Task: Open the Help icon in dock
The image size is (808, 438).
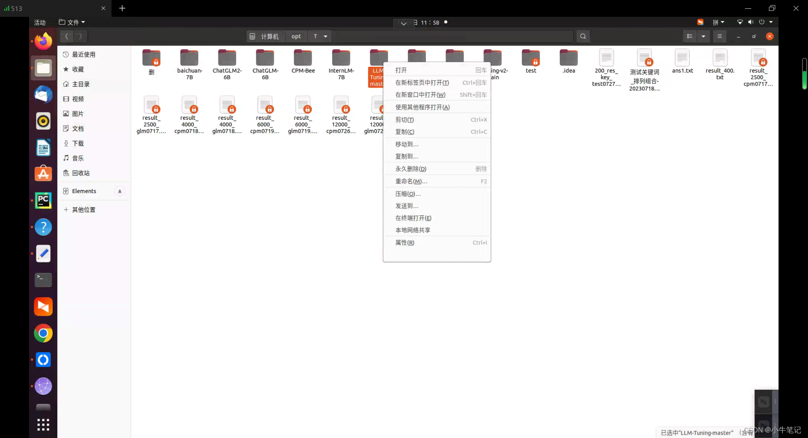Action: [x=43, y=227]
